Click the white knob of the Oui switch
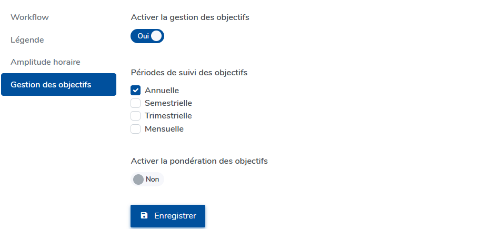Viewport: 500px width, 229px height. click(x=156, y=36)
